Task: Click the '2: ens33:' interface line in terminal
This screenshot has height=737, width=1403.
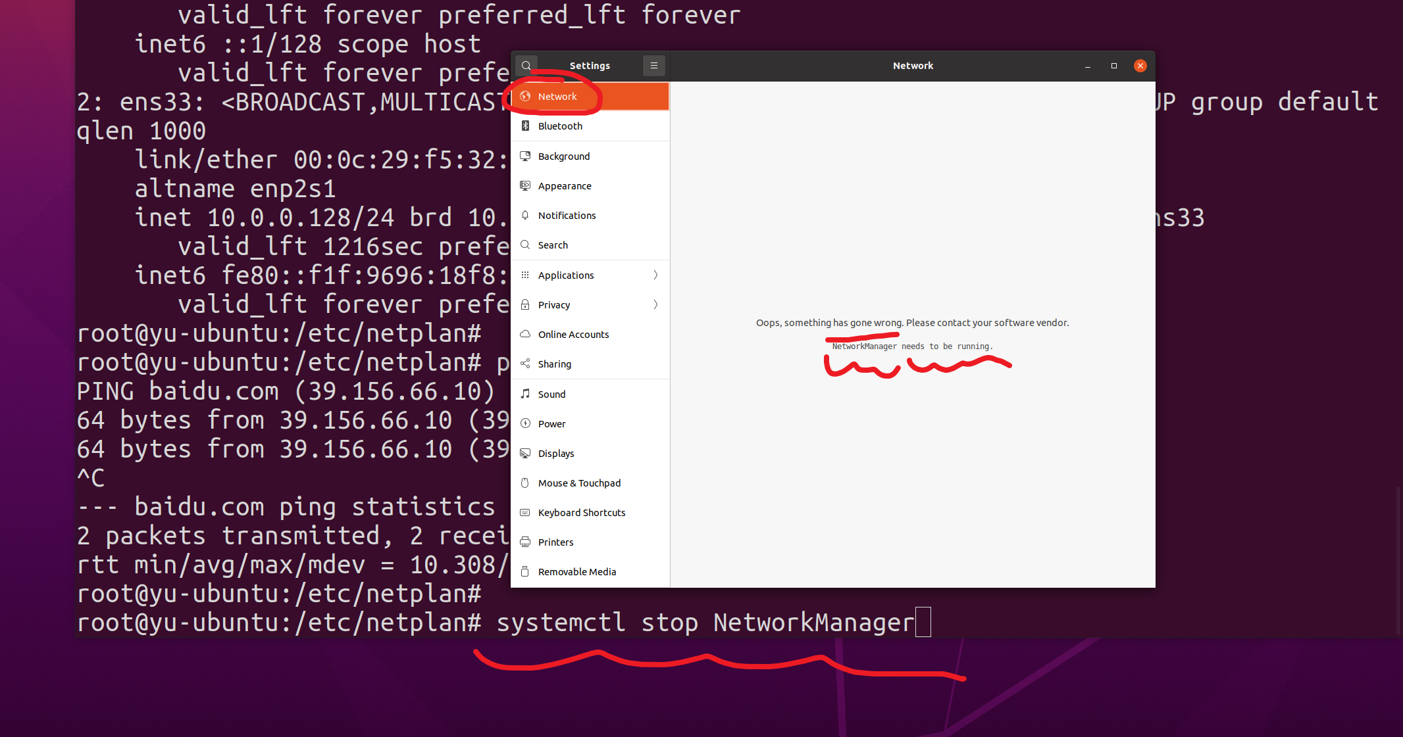Action: tap(293, 102)
